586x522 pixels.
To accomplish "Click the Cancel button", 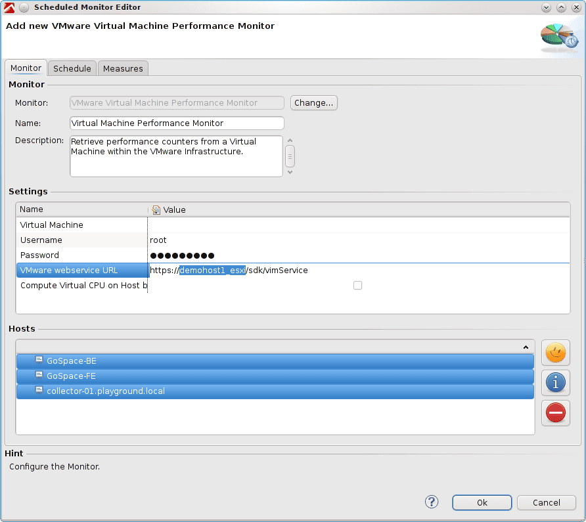I will (x=546, y=502).
